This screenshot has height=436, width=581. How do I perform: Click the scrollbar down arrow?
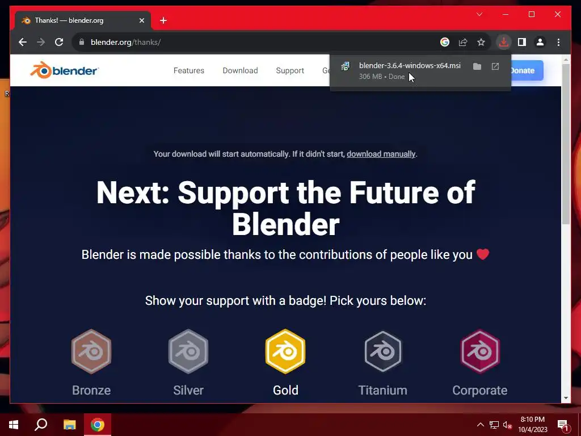tap(566, 398)
